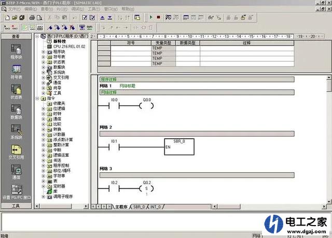332x238 pixels.
Task: Expand the 计数器 instruction folder
Action: (44, 135)
